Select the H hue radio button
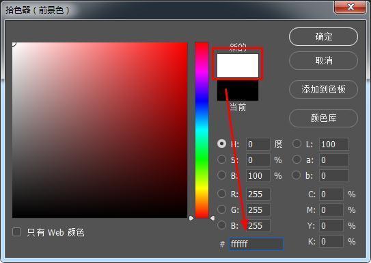Screen dimensions: 371x263 click(221, 144)
